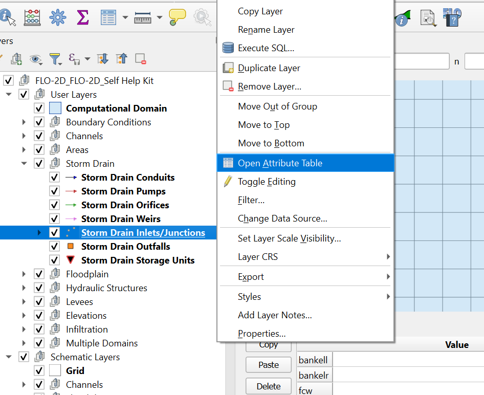Image resolution: width=484 pixels, height=395 pixels.
Task: Click the Remove Layer/Group icon in Layers toolbar
Action: point(141,59)
